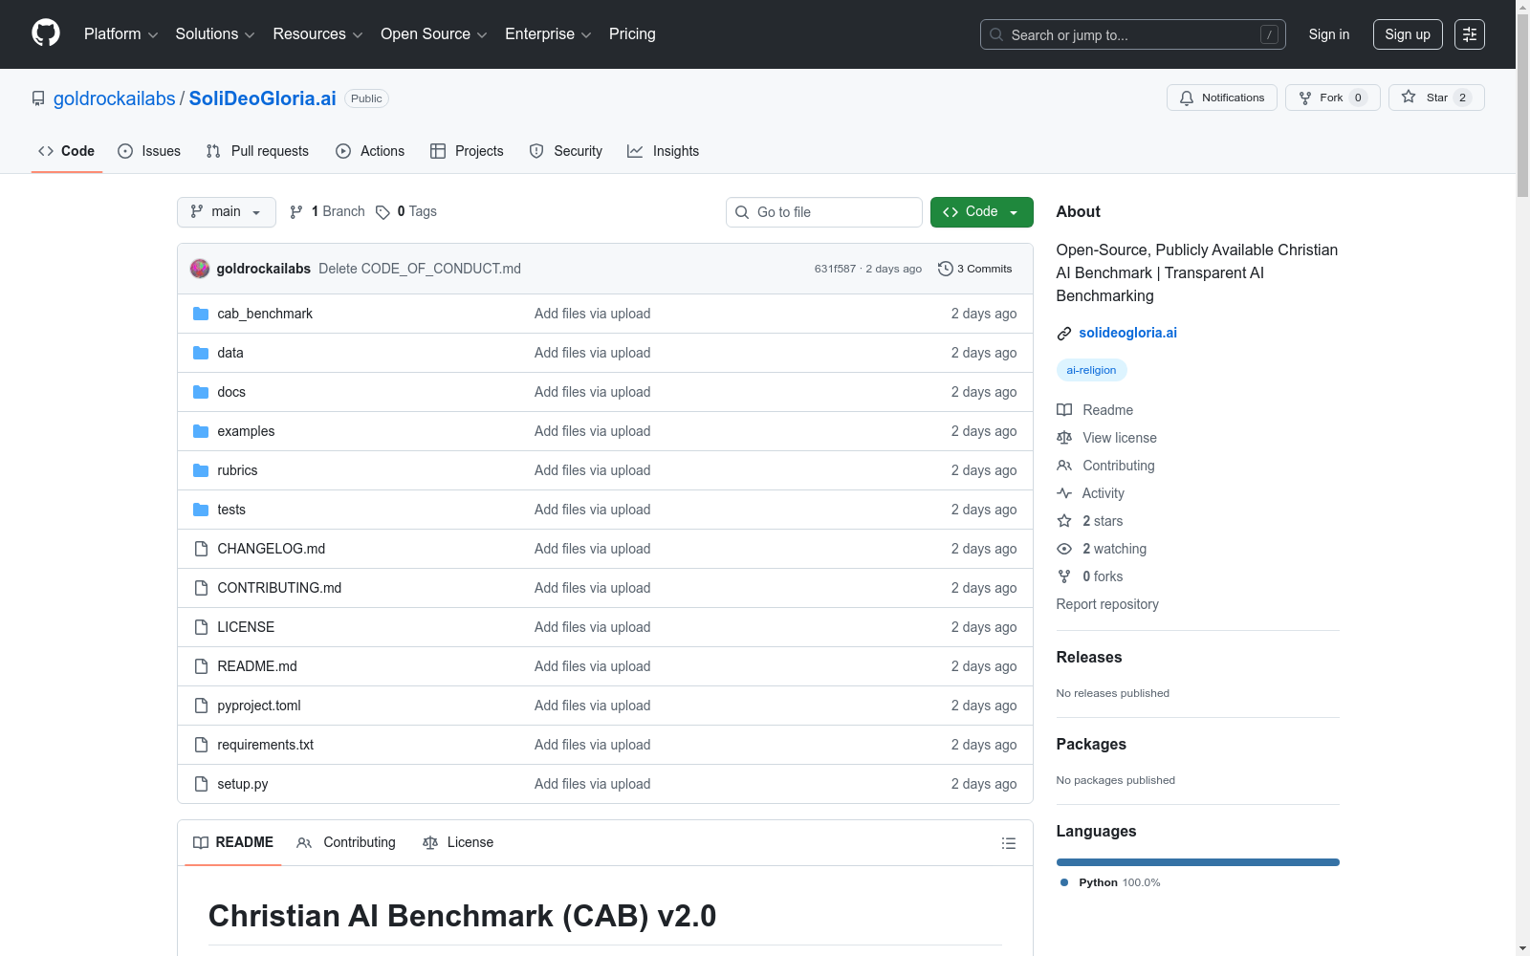
Task: Click the Go to file search field
Action: click(x=824, y=212)
